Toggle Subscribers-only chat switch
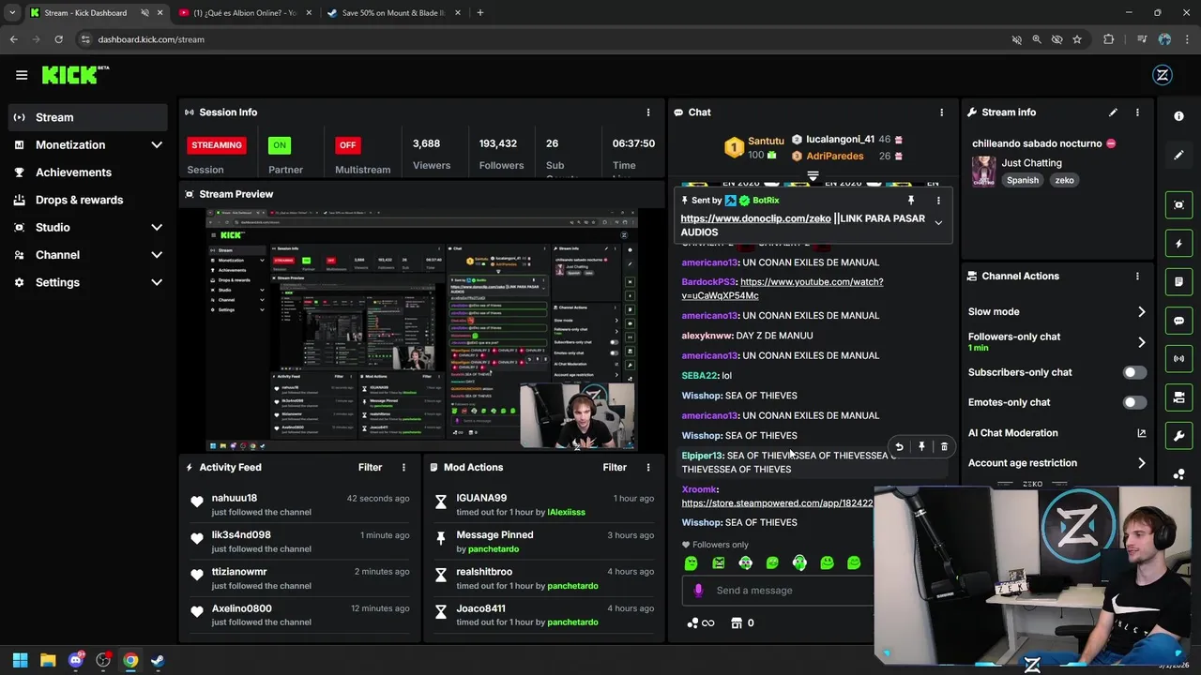The height and width of the screenshot is (675, 1201). 1133,372
